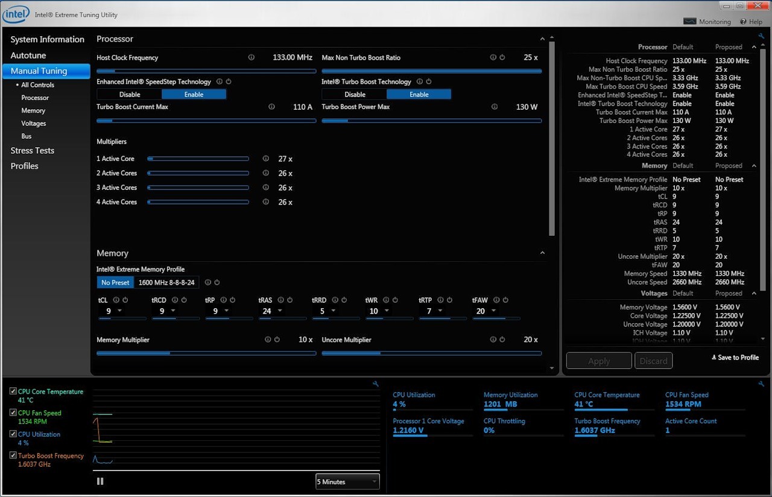Screen dimensions: 772x497
Task: Open the tCL value dropdown
Action: coord(119,311)
